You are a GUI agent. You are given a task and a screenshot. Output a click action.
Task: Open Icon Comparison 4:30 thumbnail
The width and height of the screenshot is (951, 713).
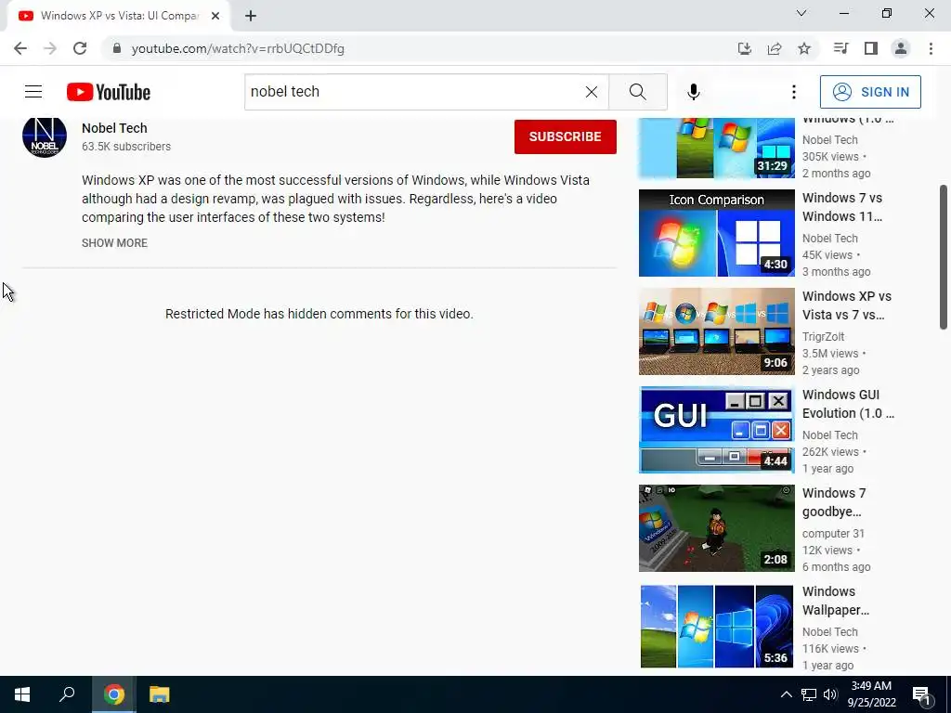point(717,233)
